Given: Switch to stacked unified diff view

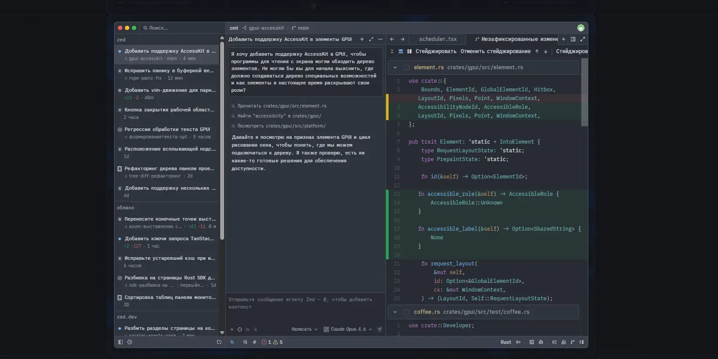Looking at the screenshot, I should 401,51.
